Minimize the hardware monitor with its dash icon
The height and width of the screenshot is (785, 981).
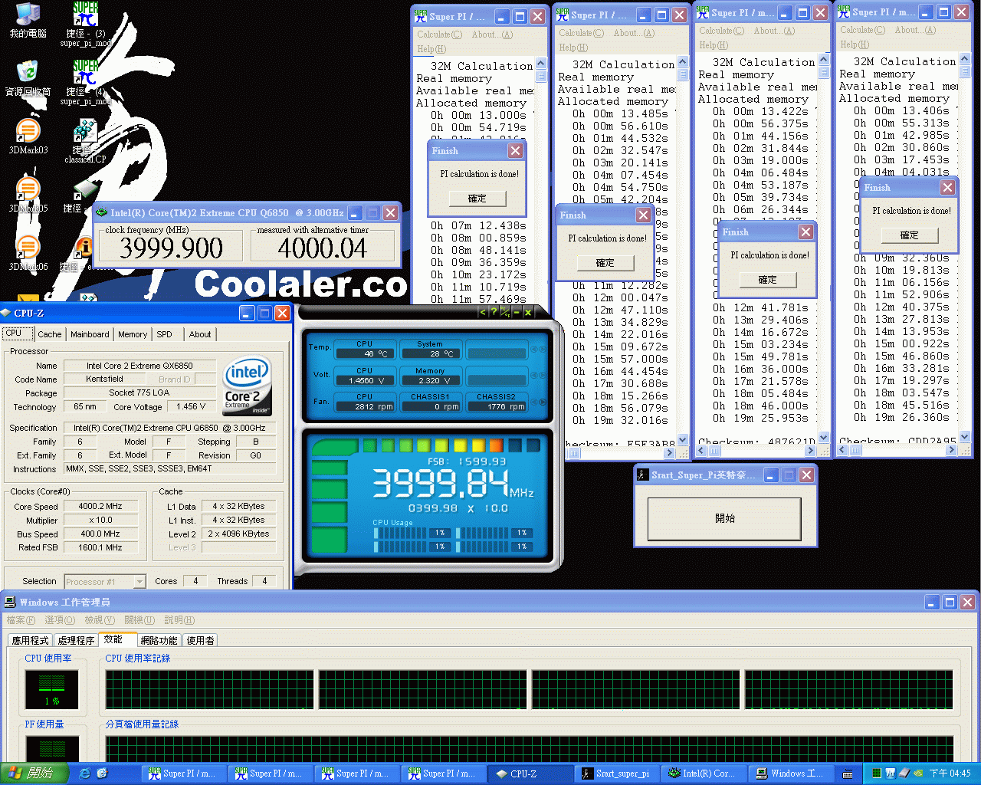pos(517,312)
